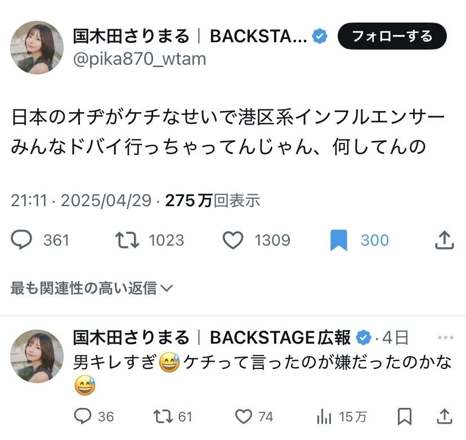The height and width of the screenshot is (440, 466).
Task: View analytics of the reply tweet
Action: coord(324,416)
